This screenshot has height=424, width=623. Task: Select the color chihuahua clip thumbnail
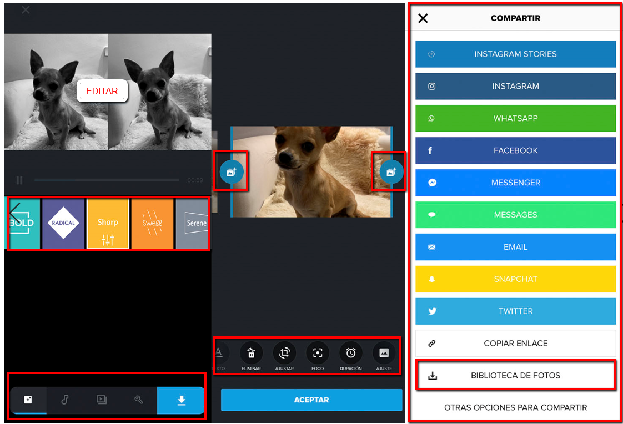click(311, 172)
